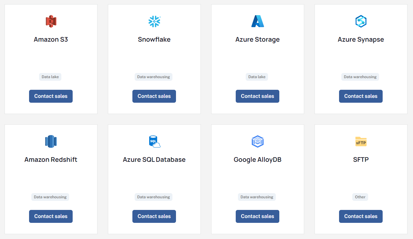Contact sales for SFTP
413x239 pixels.
(x=361, y=216)
